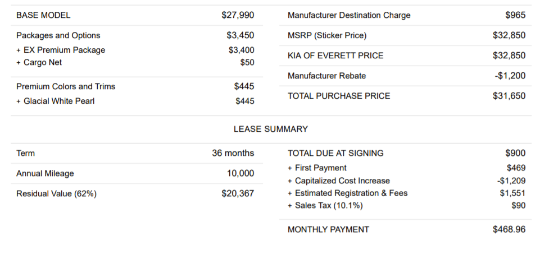Click Estimated Registration & Fees line
This screenshot has width=540, height=268.
(x=407, y=193)
